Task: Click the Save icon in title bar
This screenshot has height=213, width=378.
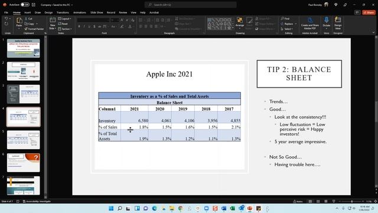Action: (34, 5)
